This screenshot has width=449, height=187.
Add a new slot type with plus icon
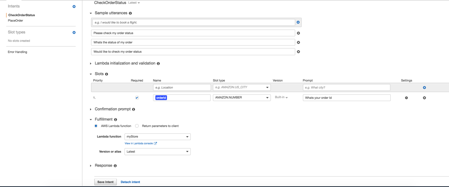click(74, 32)
